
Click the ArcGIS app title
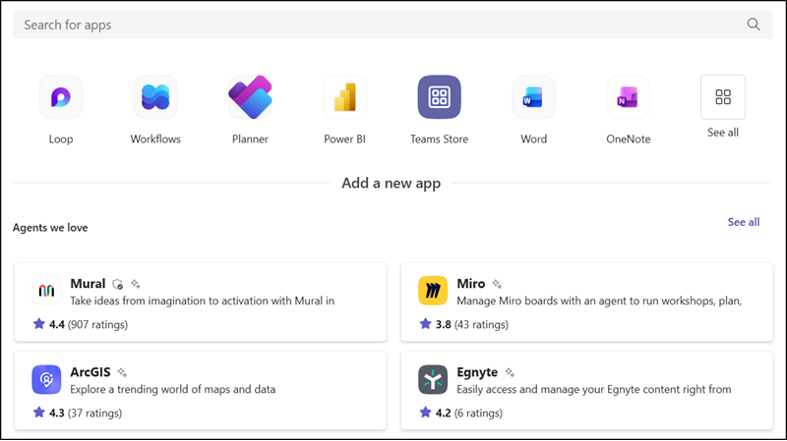91,372
